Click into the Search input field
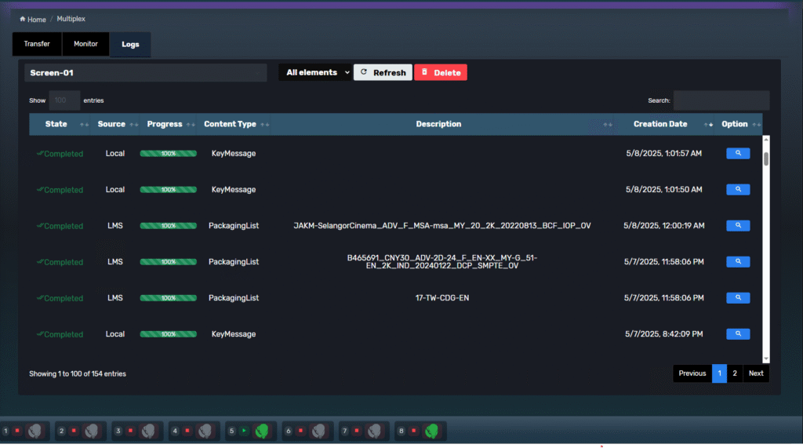Screen dimensions: 803x448 point(721,100)
